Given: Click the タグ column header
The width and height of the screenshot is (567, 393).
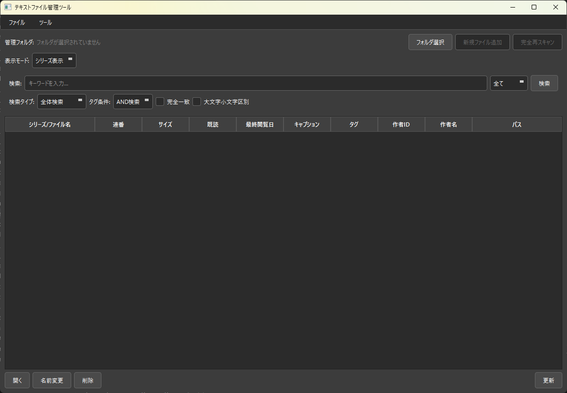Looking at the screenshot, I should pyautogui.click(x=354, y=125).
